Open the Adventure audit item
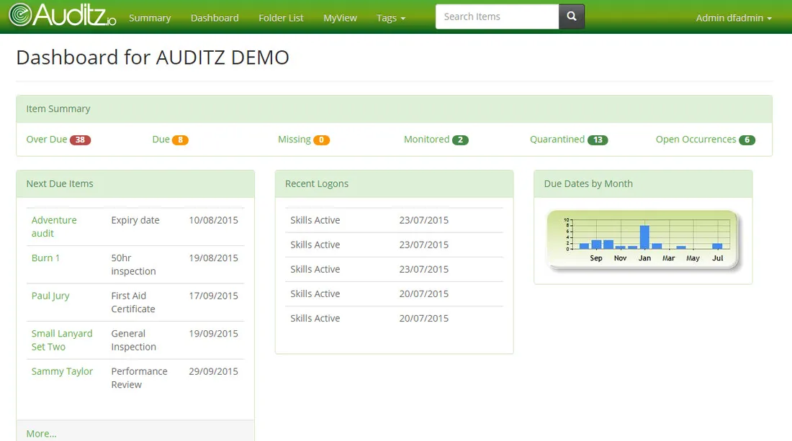Image resolution: width=792 pixels, height=441 pixels. click(53, 227)
